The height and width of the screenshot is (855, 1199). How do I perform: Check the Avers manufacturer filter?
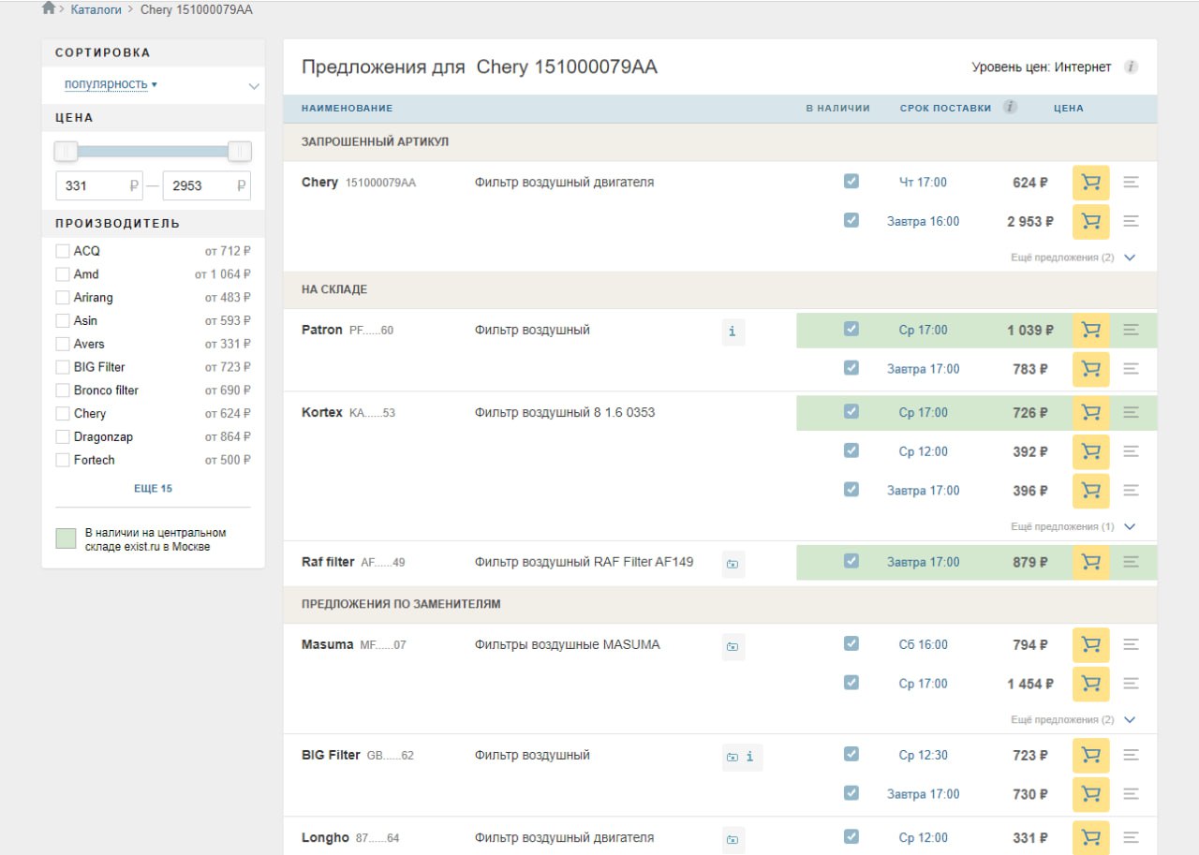click(63, 344)
